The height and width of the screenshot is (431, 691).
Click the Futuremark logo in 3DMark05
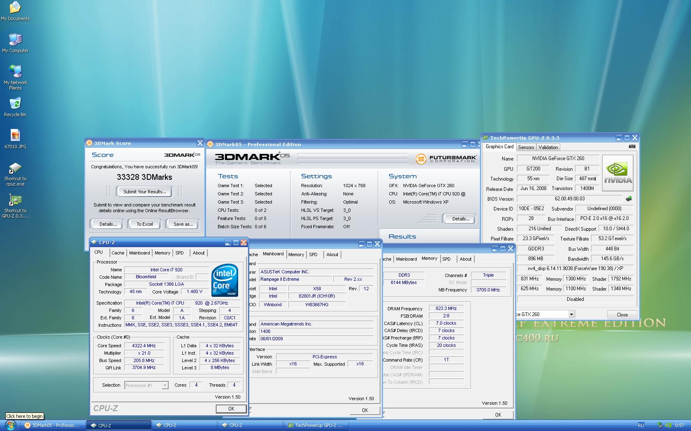pos(446,158)
